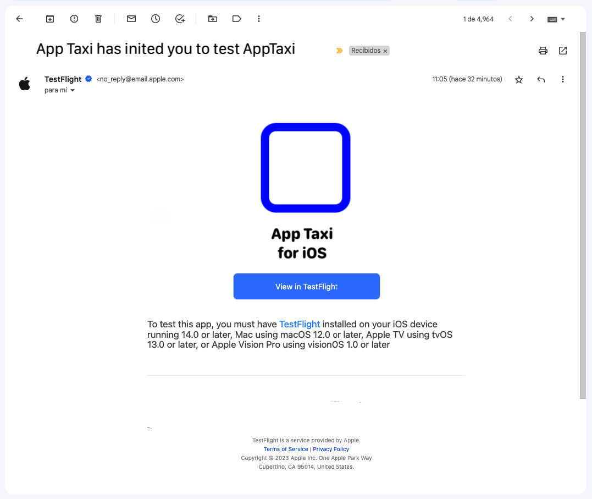Open the TestFlight link in body text
Screen dimensions: 592x499
(300, 325)
